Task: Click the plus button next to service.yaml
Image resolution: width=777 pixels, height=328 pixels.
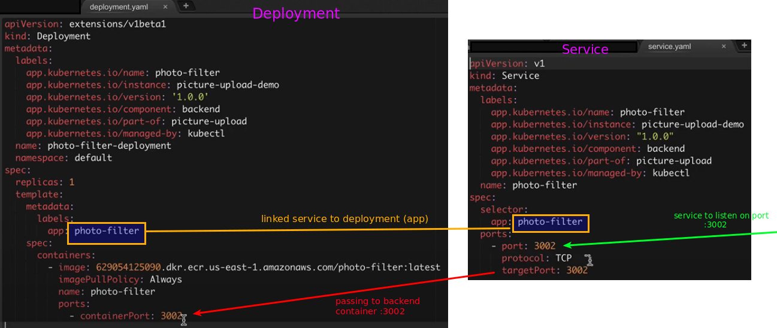Action: point(744,45)
